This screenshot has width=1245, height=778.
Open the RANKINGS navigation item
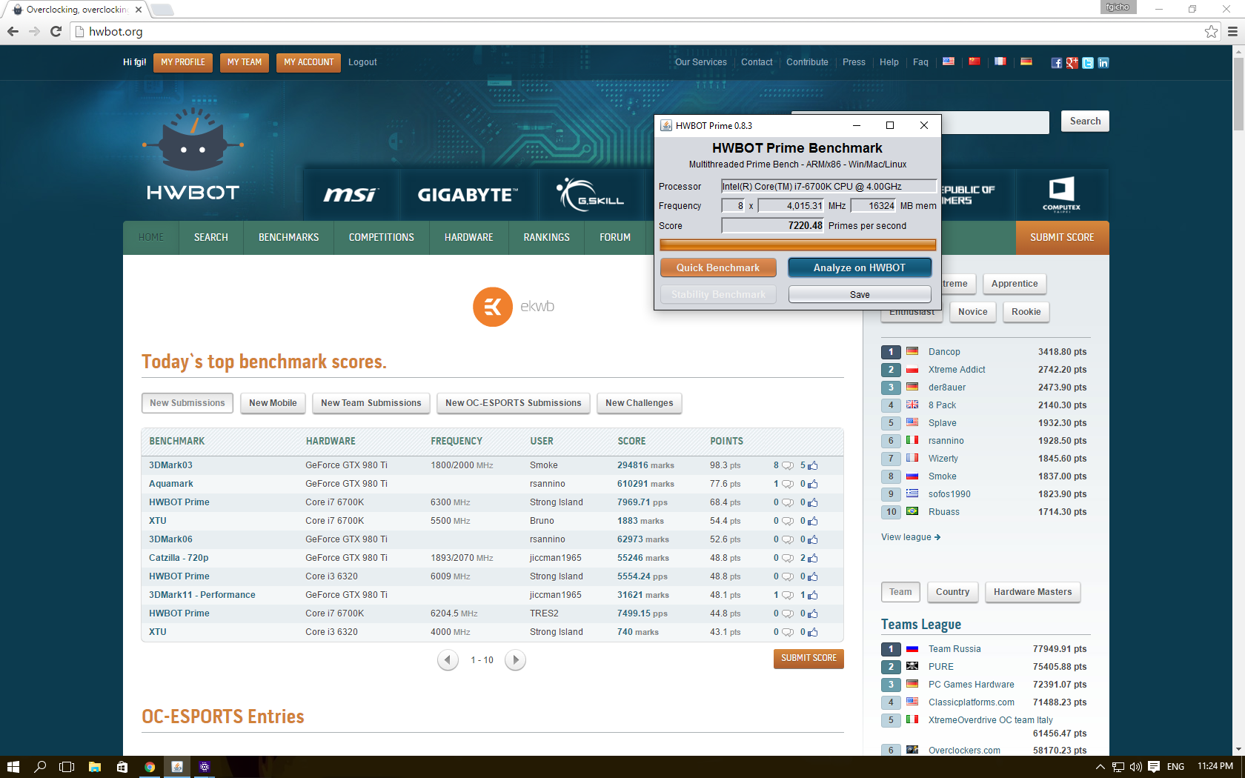click(x=547, y=237)
